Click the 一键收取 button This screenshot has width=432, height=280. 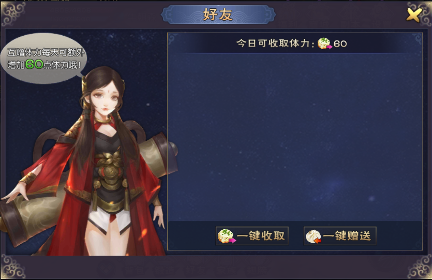(x=252, y=236)
